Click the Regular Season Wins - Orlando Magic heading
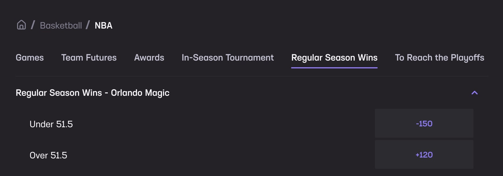The height and width of the screenshot is (176, 503). tap(92, 93)
